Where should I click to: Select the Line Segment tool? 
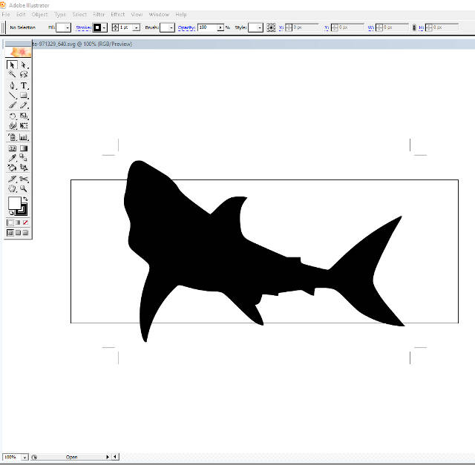tap(12, 96)
